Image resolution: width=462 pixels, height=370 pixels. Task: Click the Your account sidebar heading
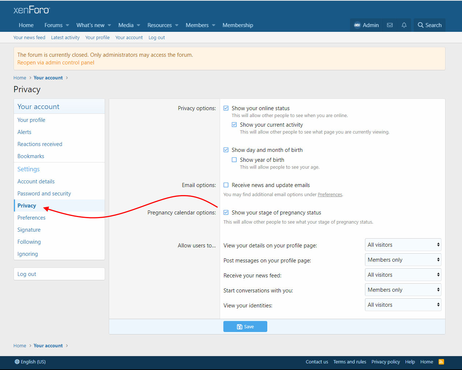pyautogui.click(x=38, y=106)
